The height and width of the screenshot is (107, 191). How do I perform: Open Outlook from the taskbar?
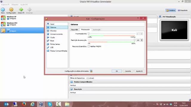pyautogui.click(x=6, y=104)
